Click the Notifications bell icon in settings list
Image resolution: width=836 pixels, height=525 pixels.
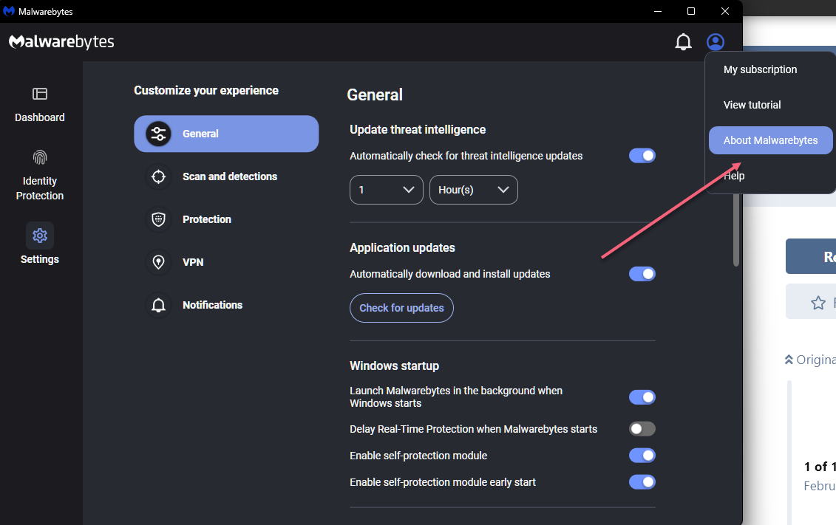158,305
